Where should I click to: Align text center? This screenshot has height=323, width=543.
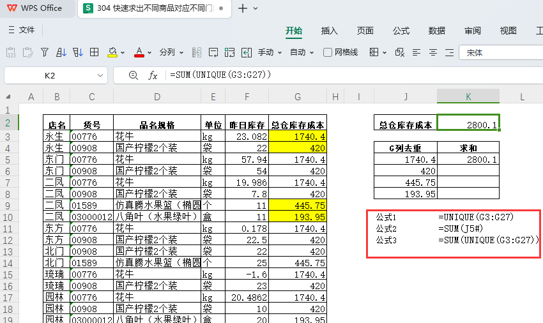(x=433, y=52)
